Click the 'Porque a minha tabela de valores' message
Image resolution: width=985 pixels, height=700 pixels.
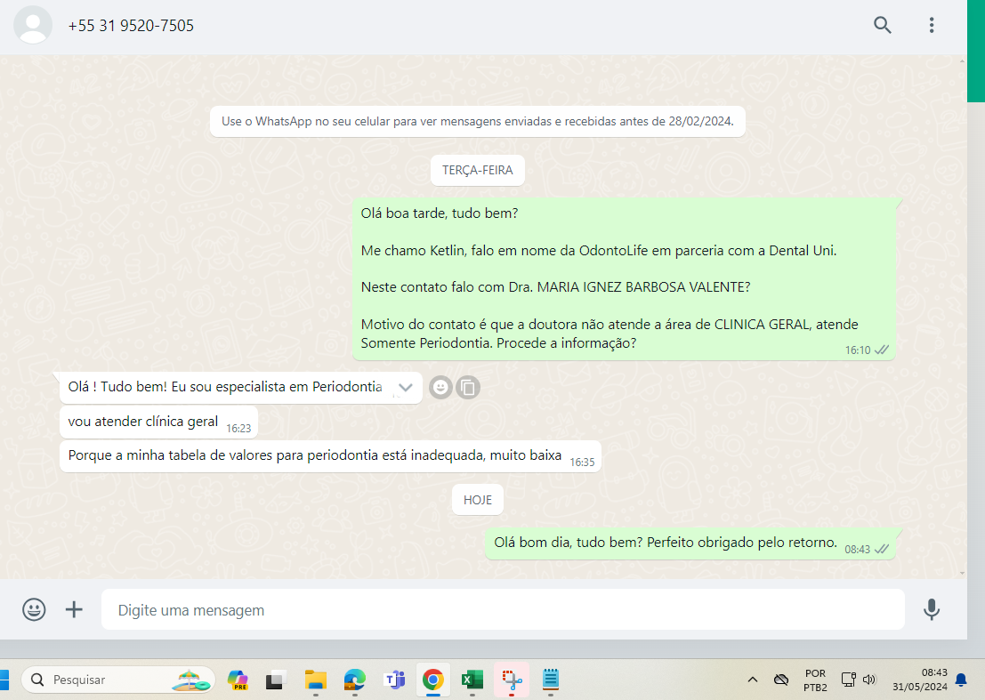[x=330, y=455]
